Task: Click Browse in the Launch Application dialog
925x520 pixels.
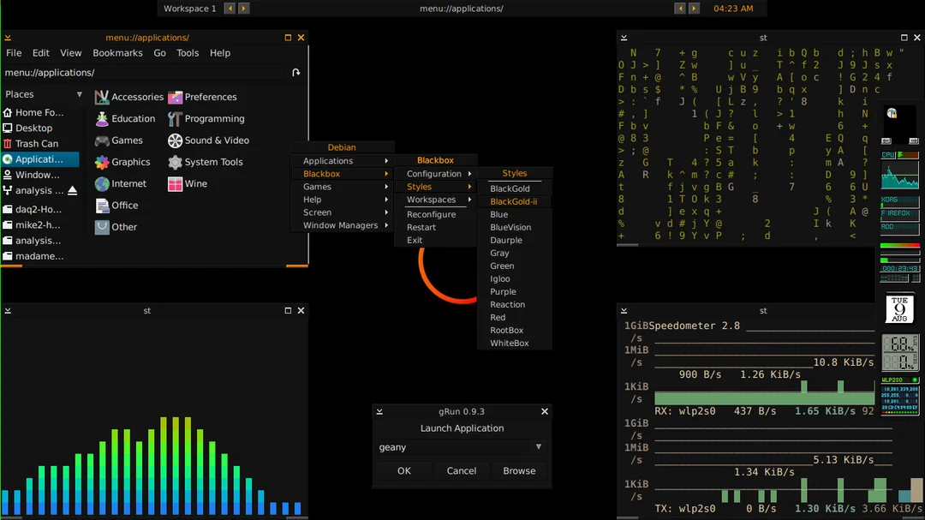Action: tap(519, 471)
